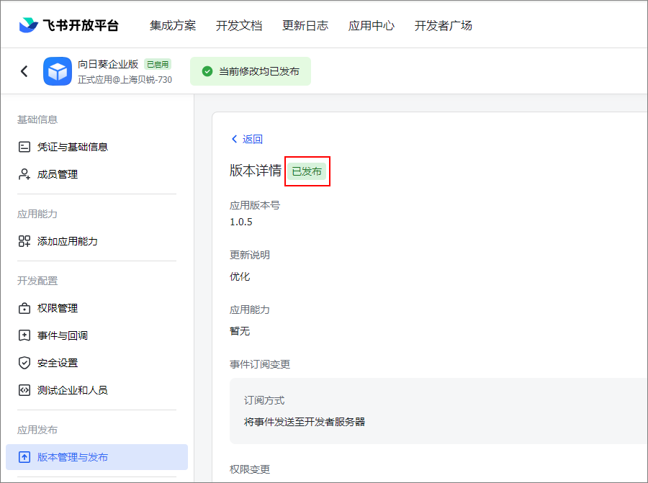Click the 返回 link above 版本详情
This screenshot has height=483, width=648.
(247, 139)
